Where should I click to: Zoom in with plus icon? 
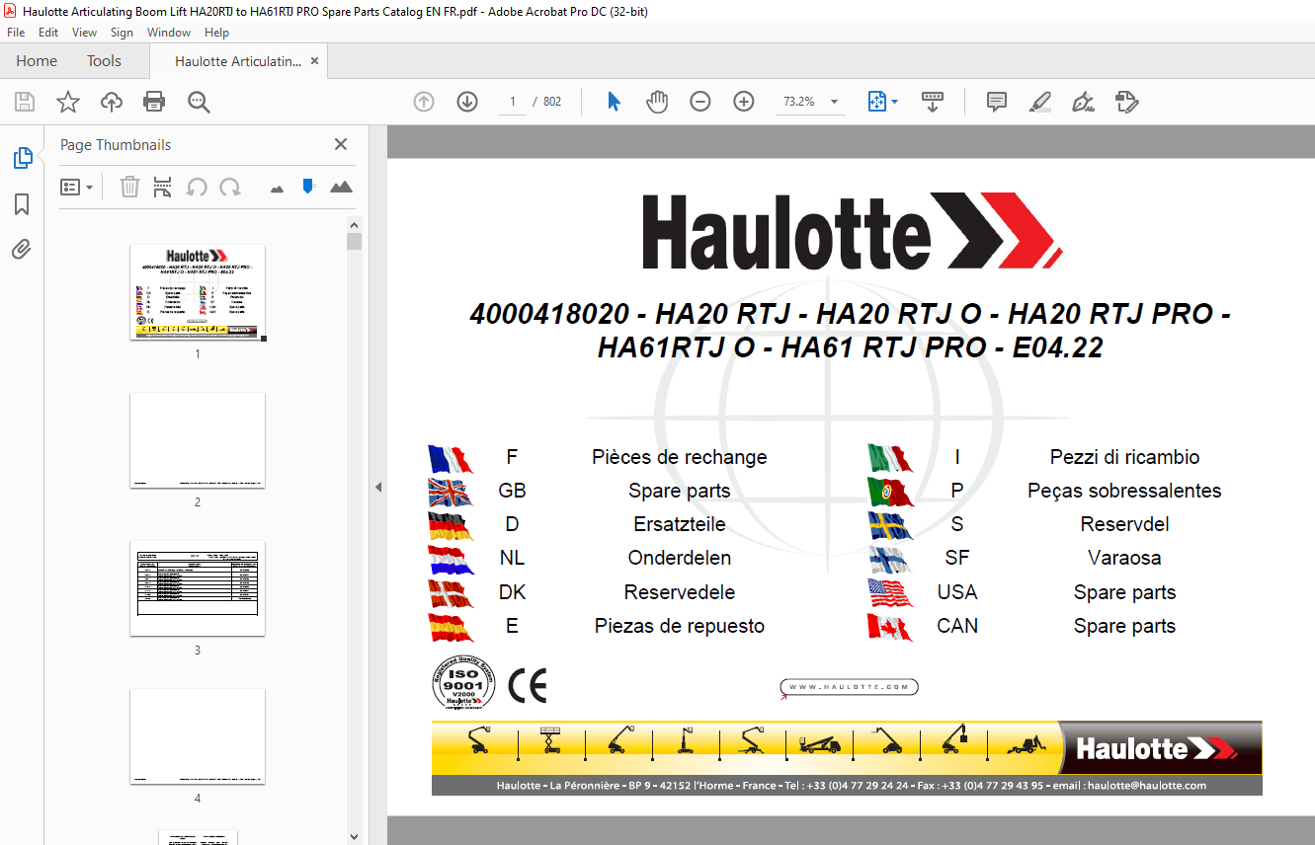(x=744, y=102)
